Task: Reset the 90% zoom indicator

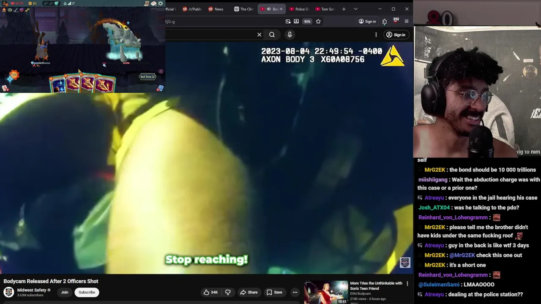Action: pos(307,22)
